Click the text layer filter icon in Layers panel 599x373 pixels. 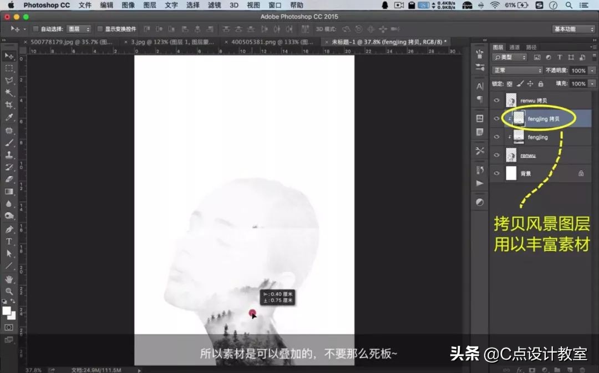560,58
